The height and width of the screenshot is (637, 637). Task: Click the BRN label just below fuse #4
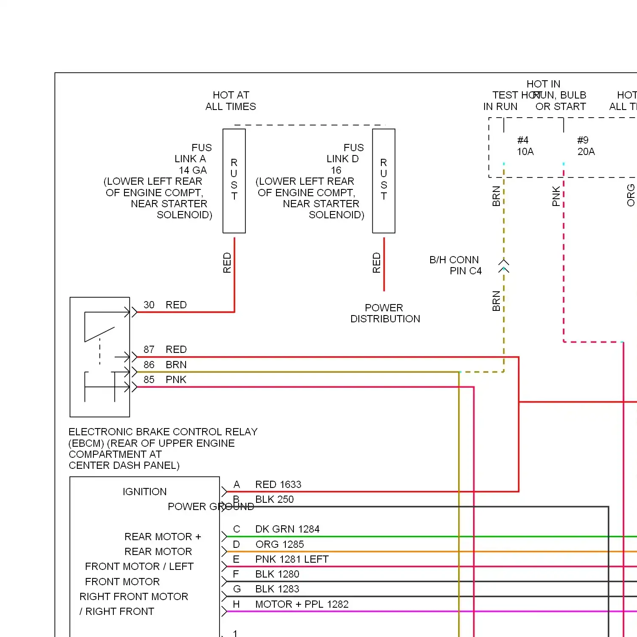[496, 196]
